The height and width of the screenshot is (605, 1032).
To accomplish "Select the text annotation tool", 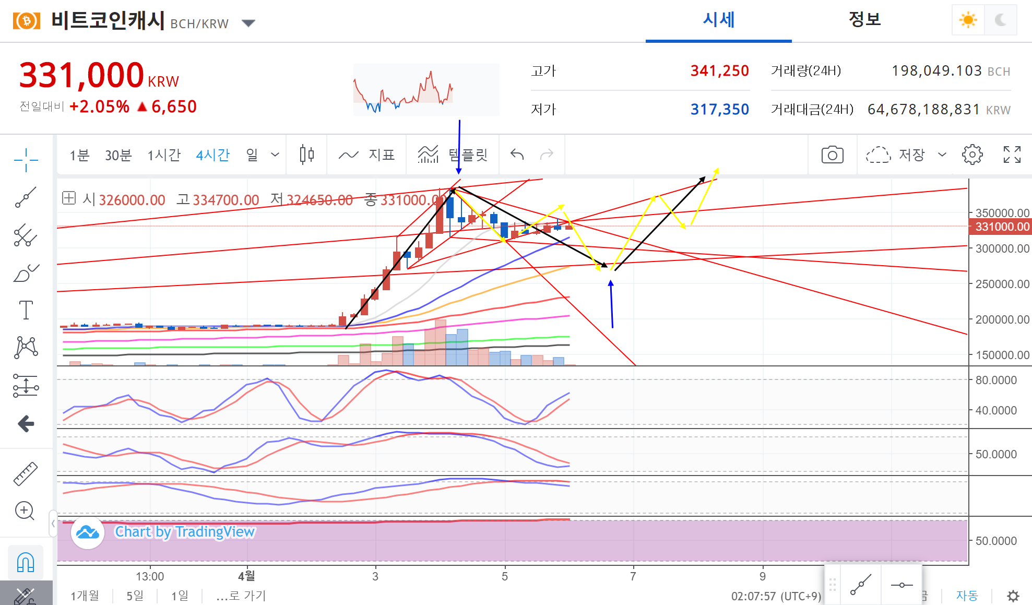I will click(26, 310).
